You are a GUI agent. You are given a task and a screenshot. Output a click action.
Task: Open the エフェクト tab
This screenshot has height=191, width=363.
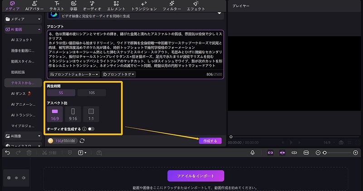point(196,6)
